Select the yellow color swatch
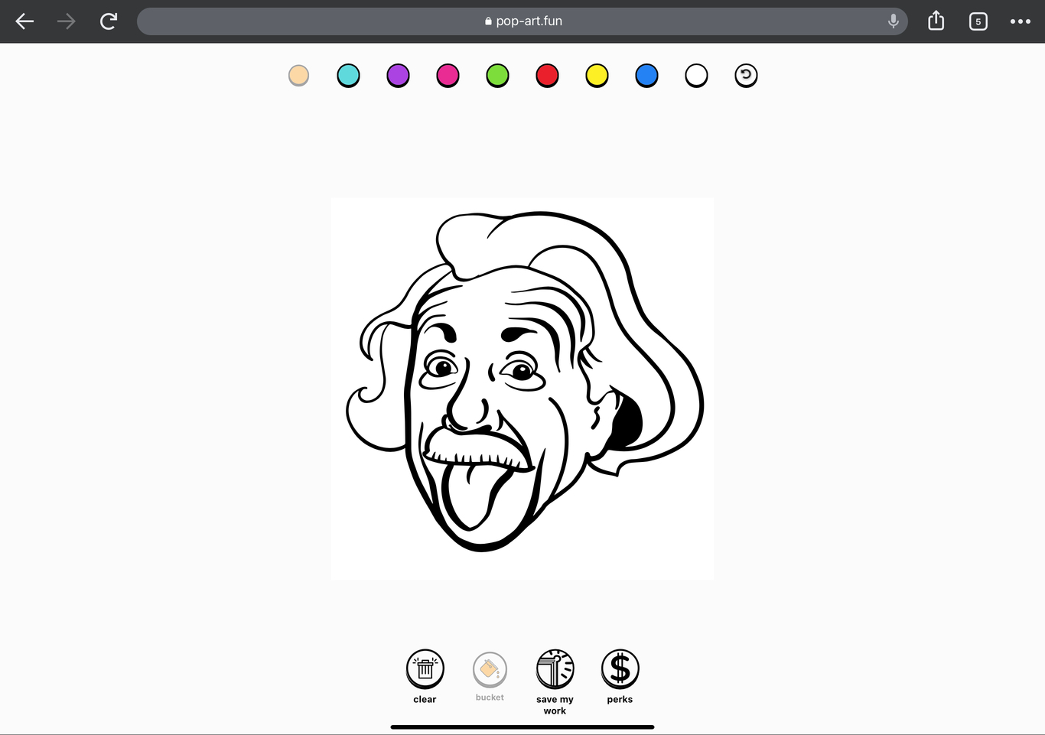The height and width of the screenshot is (735, 1045). coord(597,75)
